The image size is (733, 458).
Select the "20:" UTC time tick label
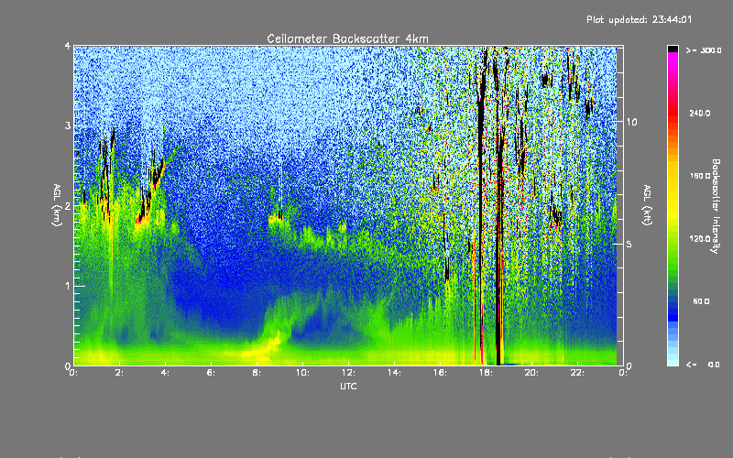point(531,373)
